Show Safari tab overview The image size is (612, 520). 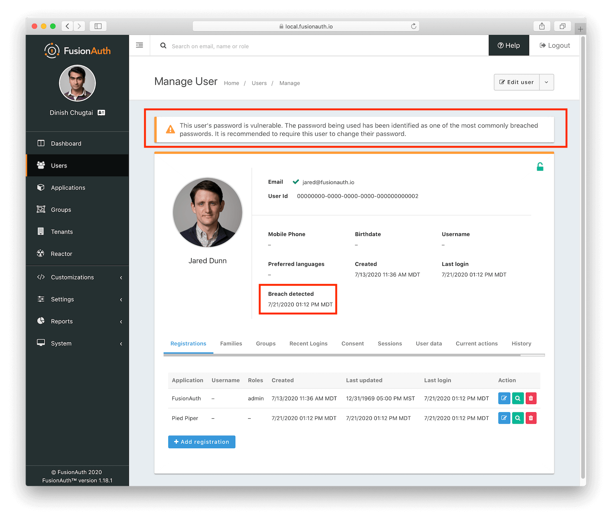(x=562, y=26)
